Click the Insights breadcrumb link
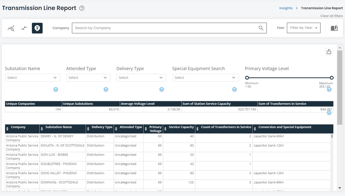The height and width of the screenshot is (196, 345). tap(286, 8)
